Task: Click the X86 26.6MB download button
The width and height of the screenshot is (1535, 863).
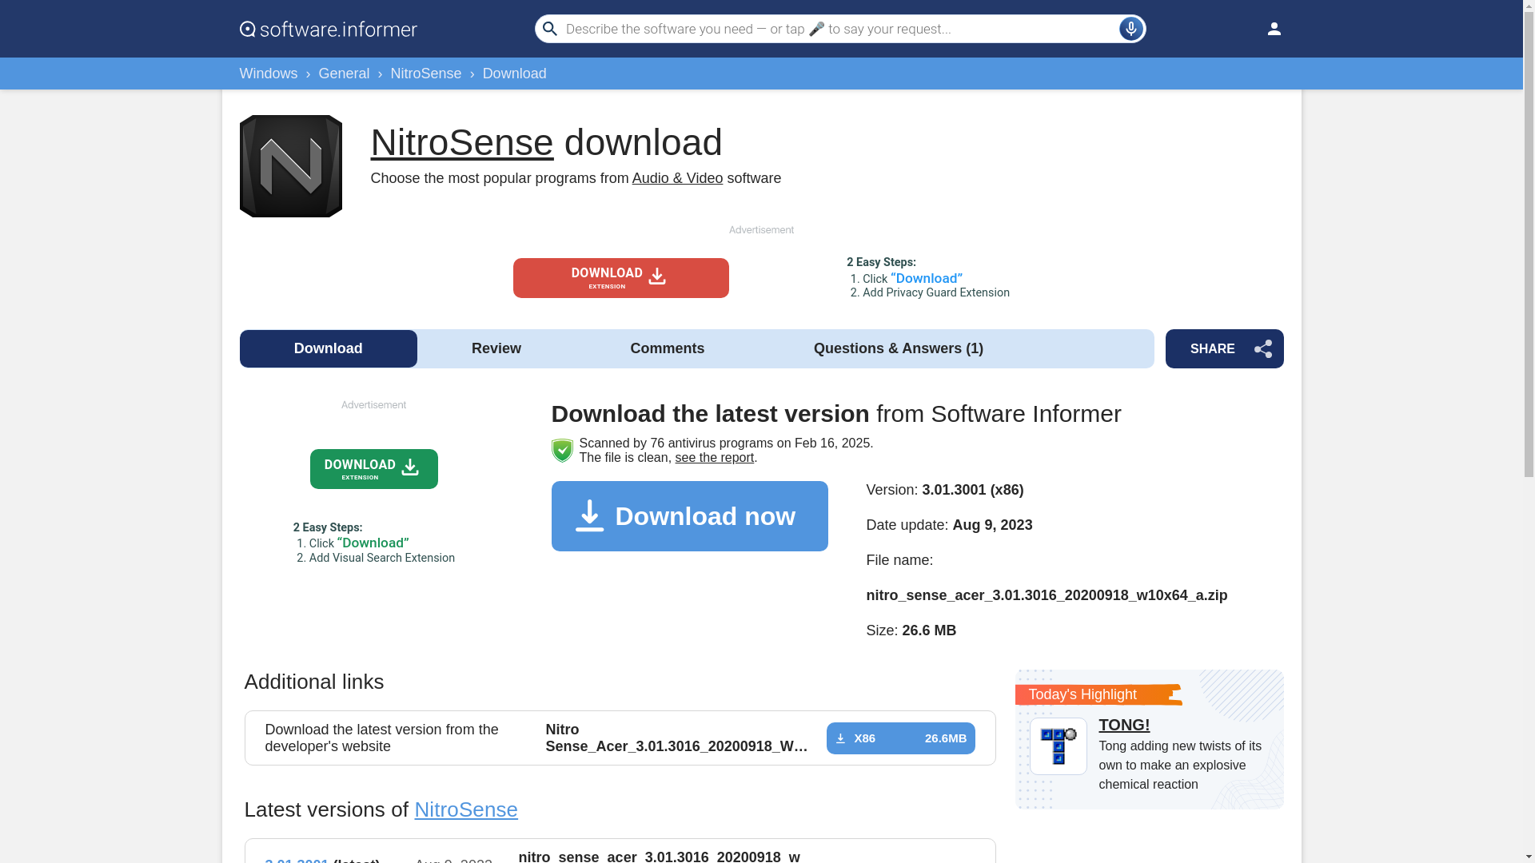Action: [901, 738]
